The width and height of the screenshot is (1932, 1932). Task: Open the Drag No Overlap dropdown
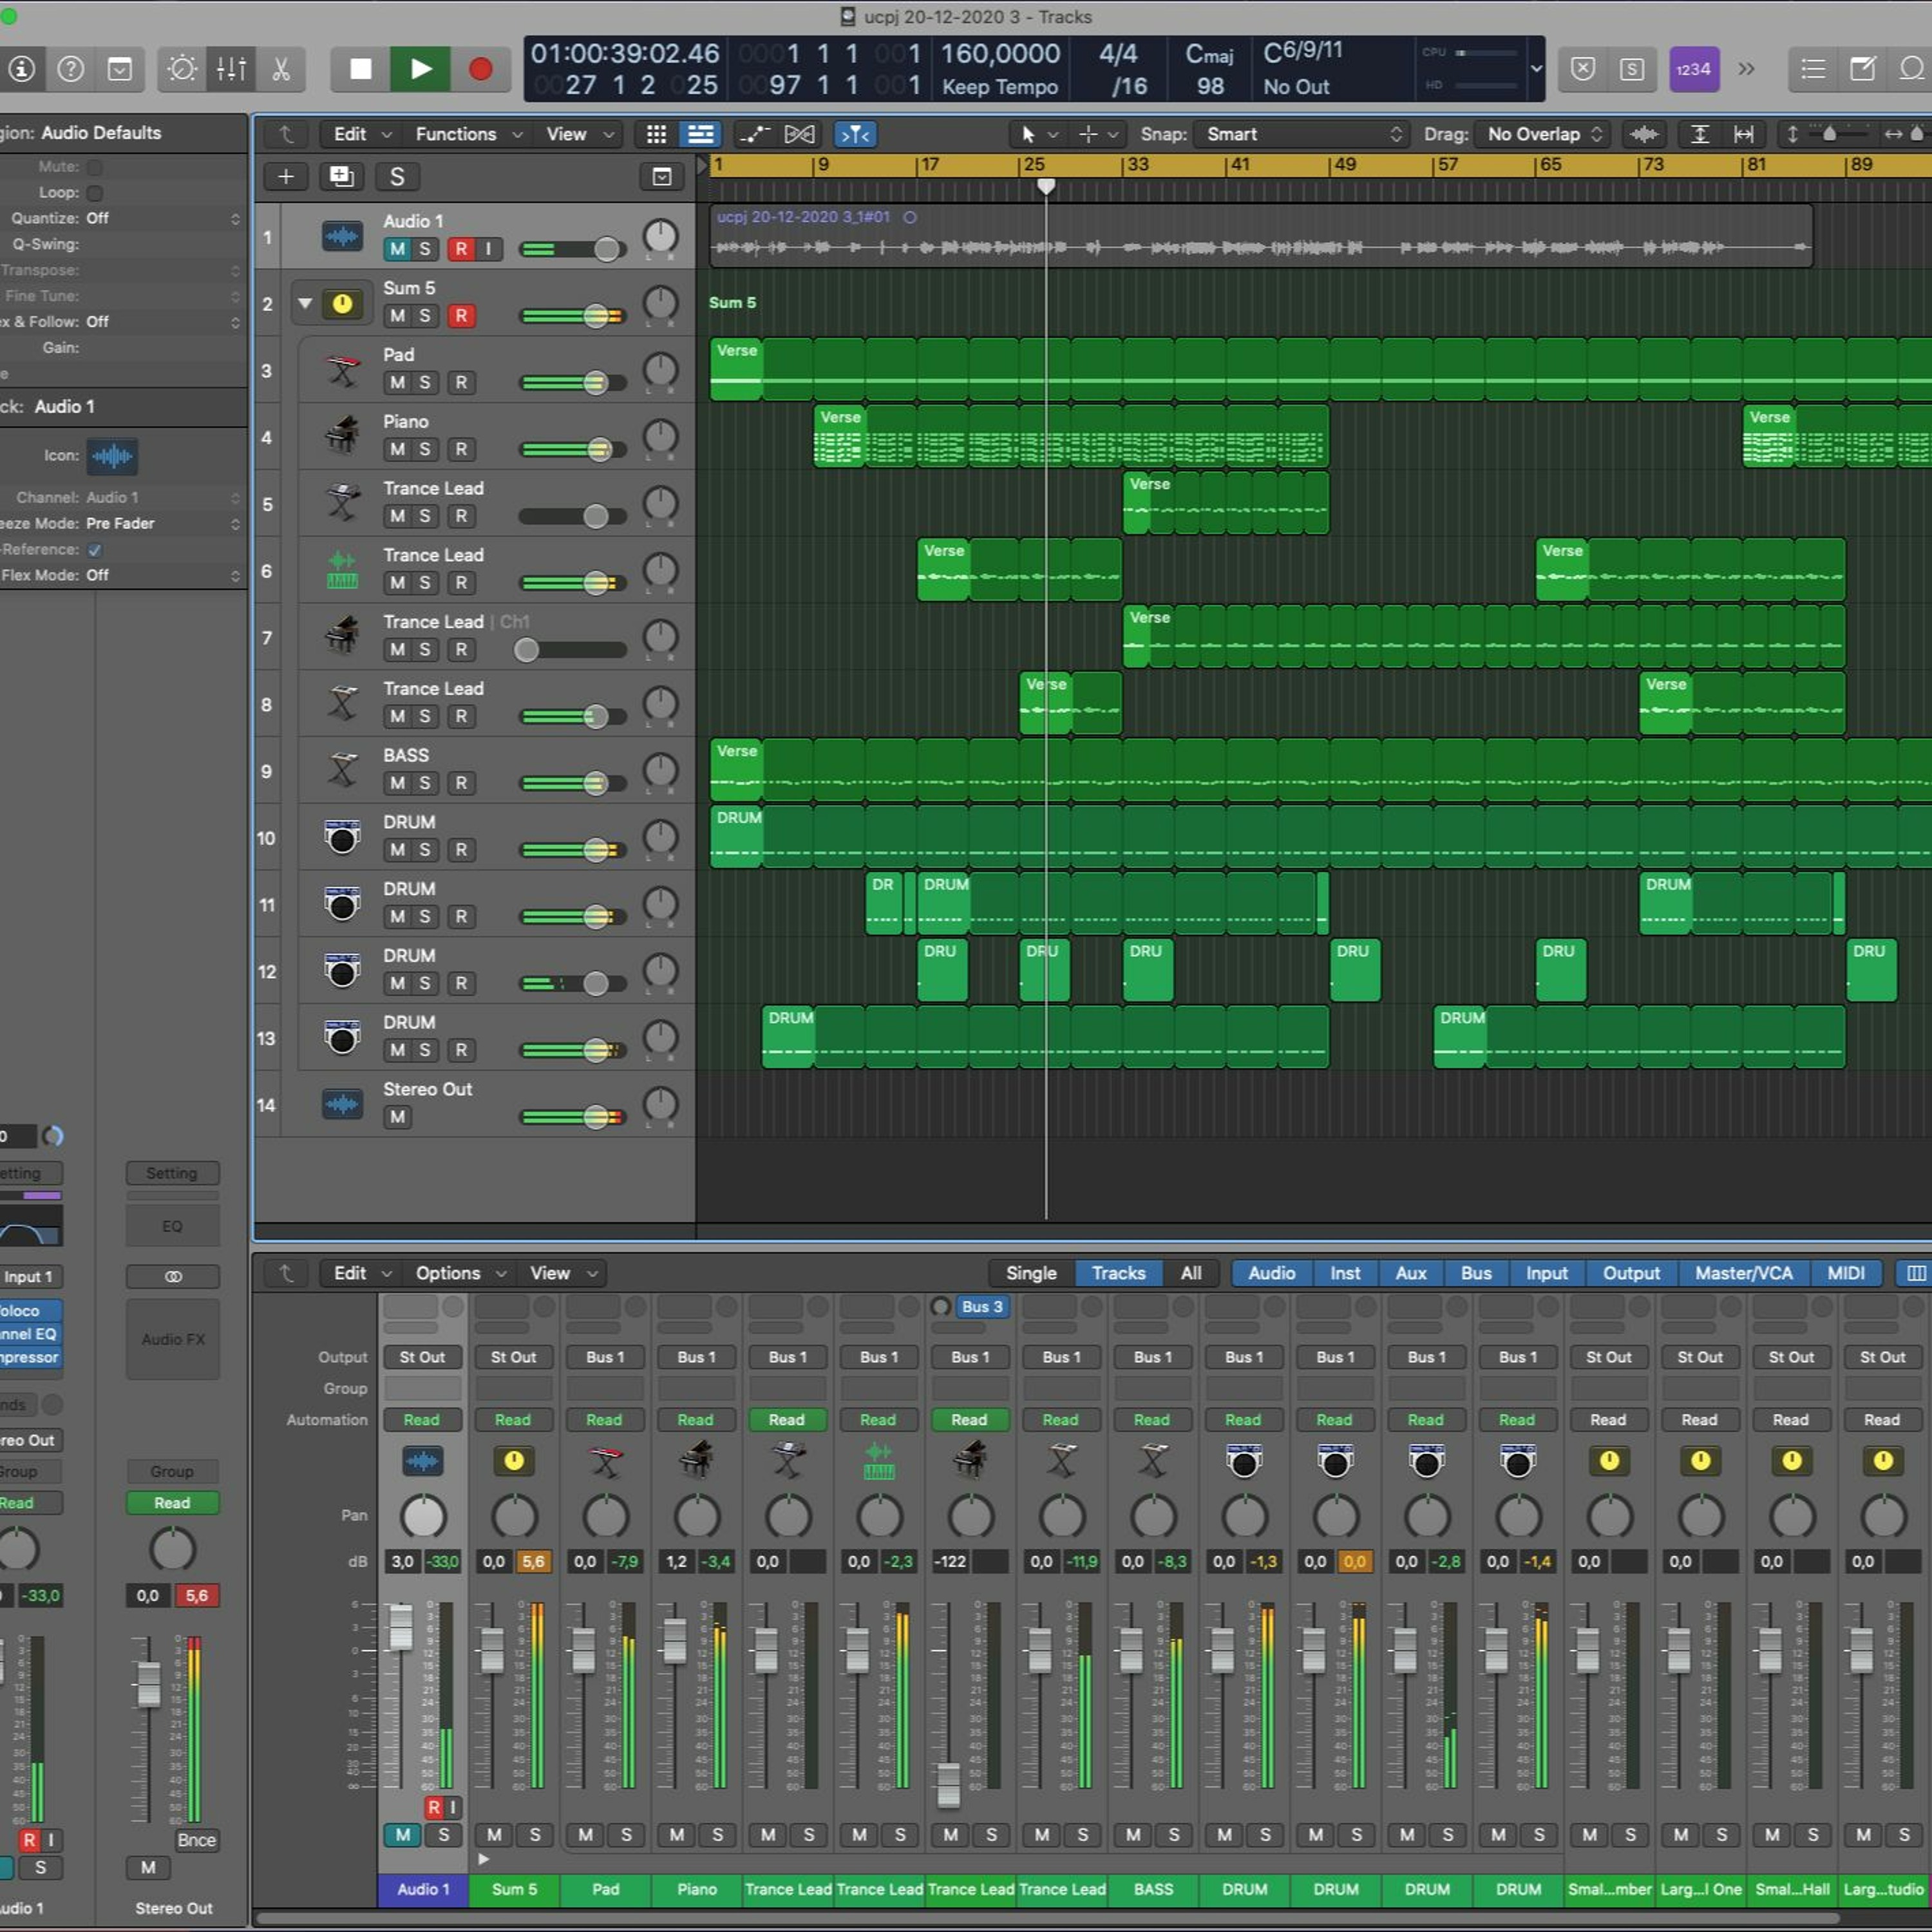coord(1544,134)
